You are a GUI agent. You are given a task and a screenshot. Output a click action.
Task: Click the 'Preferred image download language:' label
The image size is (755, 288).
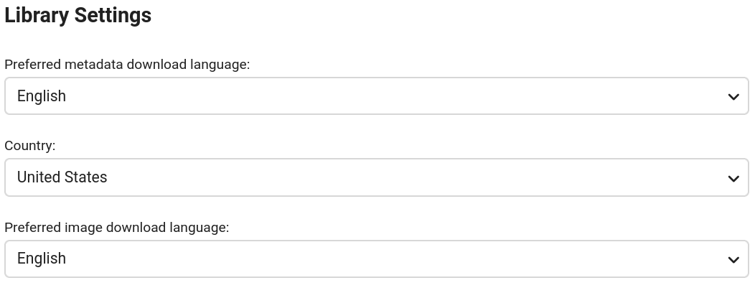click(116, 227)
